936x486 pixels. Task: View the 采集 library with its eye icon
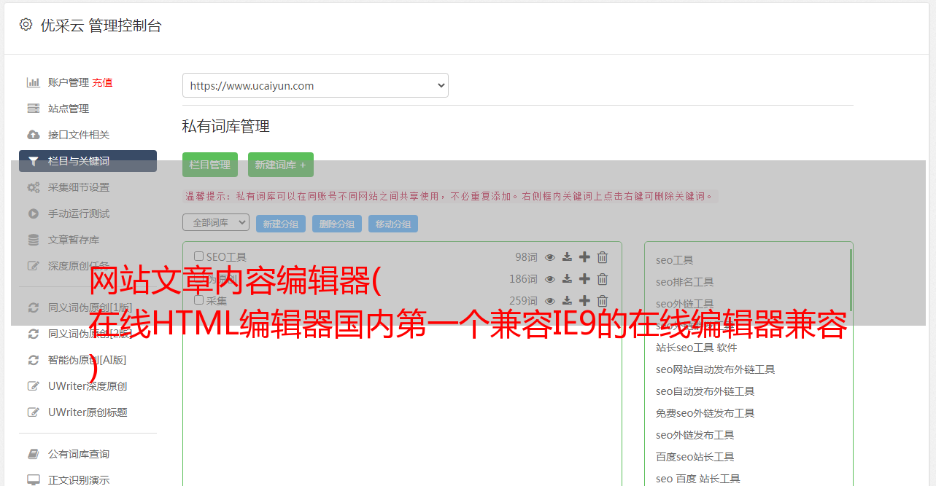[550, 301]
